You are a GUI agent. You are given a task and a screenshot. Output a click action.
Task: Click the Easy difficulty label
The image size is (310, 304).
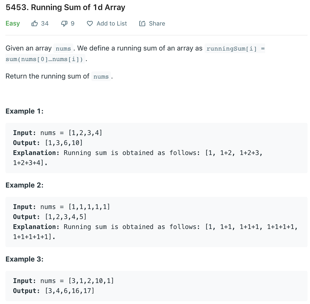pyautogui.click(x=13, y=24)
